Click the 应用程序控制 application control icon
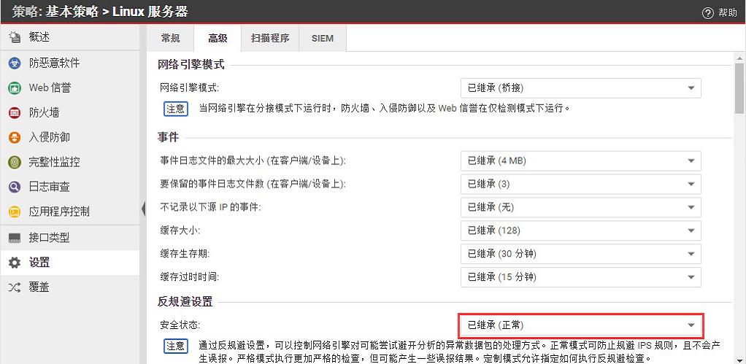Image resolution: width=746 pixels, height=364 pixels. click(15, 212)
